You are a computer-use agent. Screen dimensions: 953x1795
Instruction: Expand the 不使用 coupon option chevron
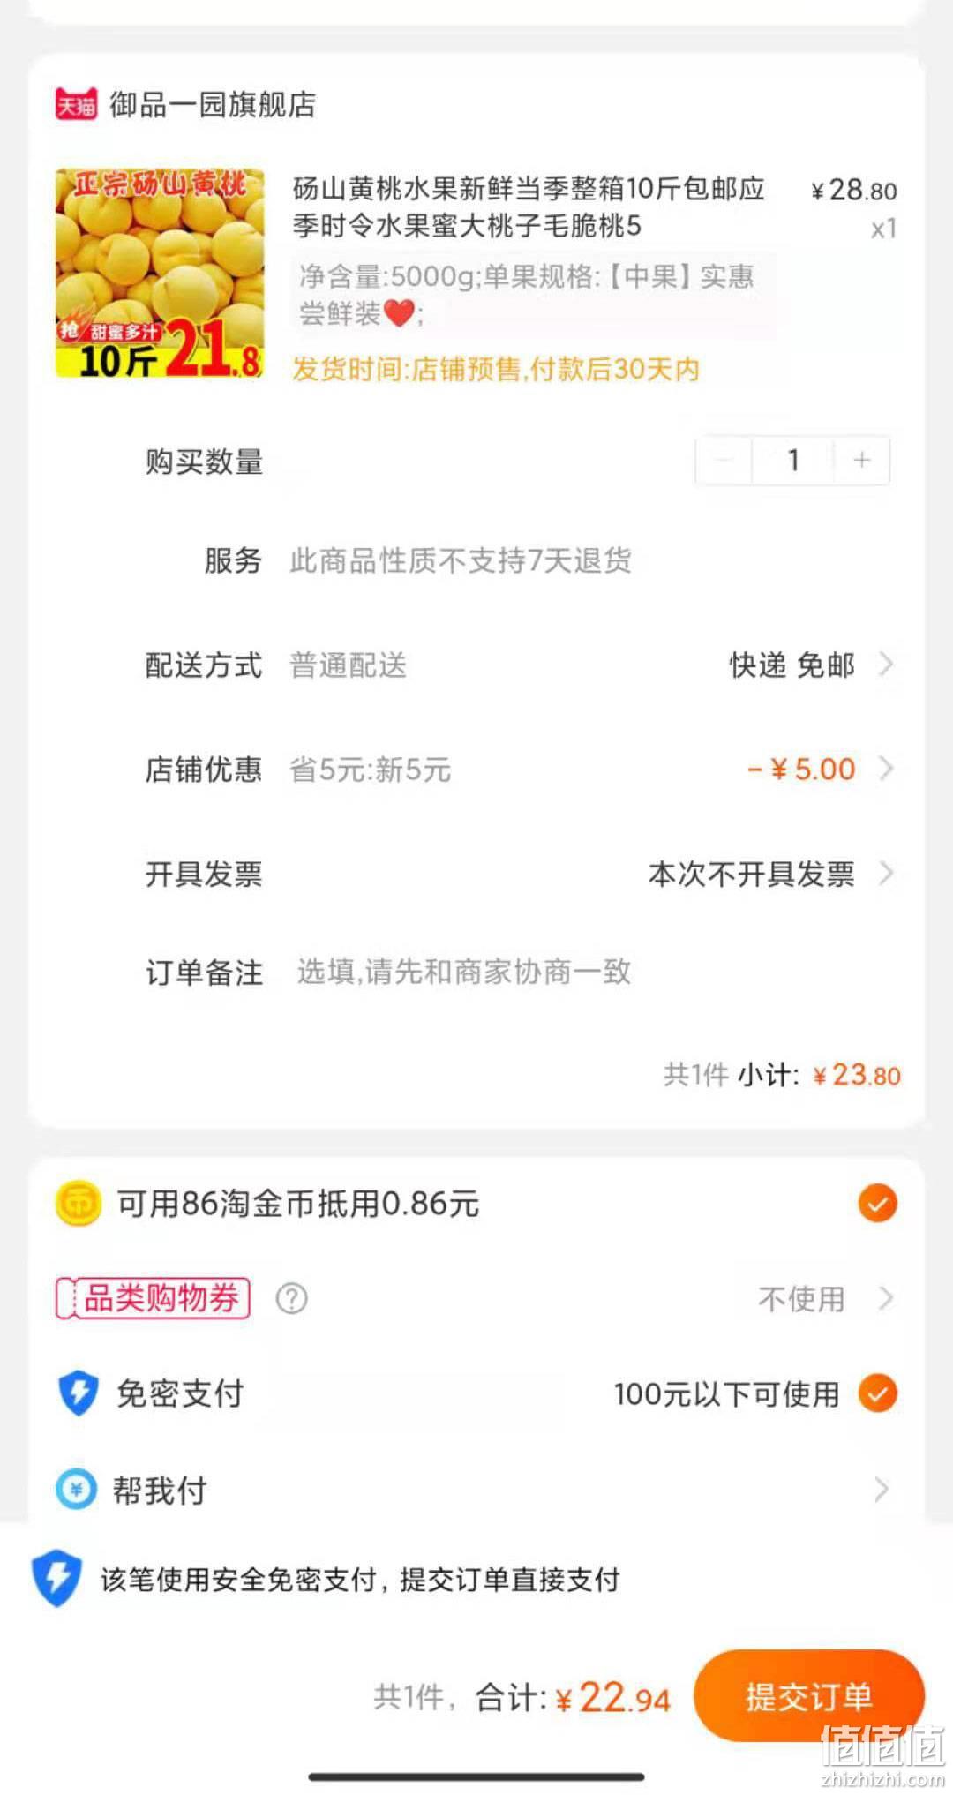(x=886, y=1298)
